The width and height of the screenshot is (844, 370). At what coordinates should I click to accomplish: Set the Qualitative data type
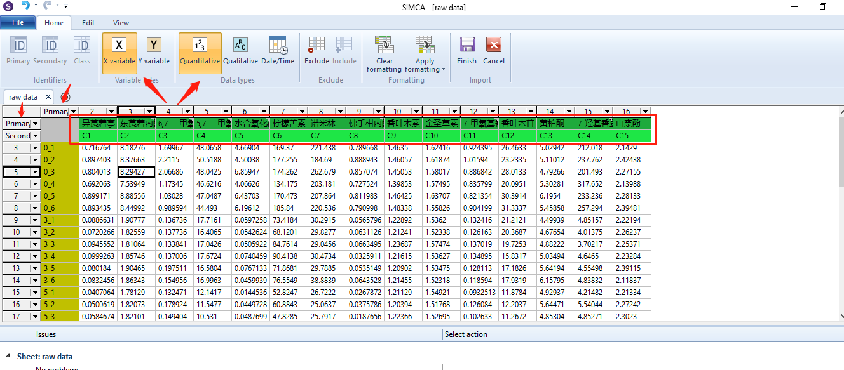pos(240,50)
